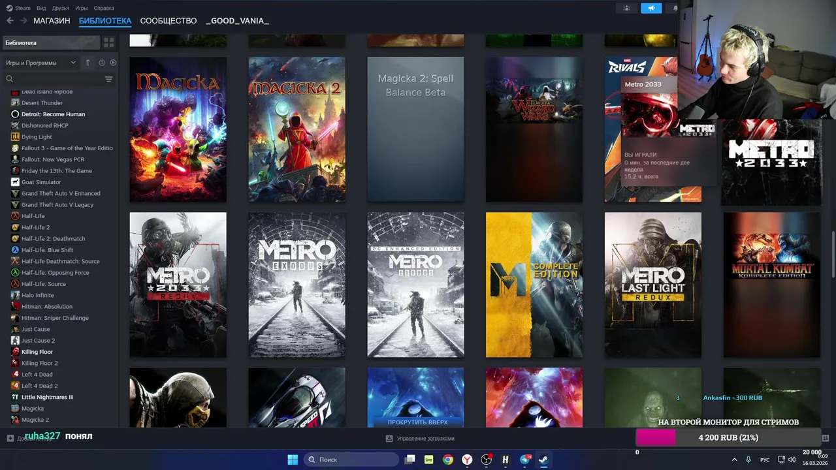Open the Друзья menu

pos(61,8)
